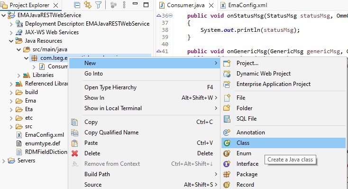The height and width of the screenshot is (189, 348).
Task: Click the focus task icon in Project Explorer toolbar
Action: click(x=113, y=5)
